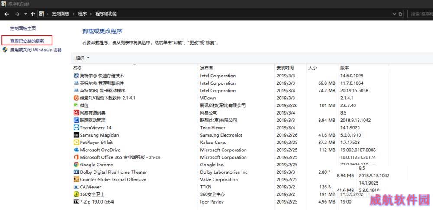
Task: Click the CAJViewer icon
Action: point(76,187)
